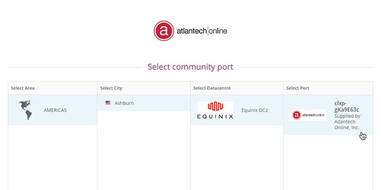Select the Equinix logo thumbnail
Image resolution: width=381 pixels, height=190 pixels.
pyautogui.click(x=215, y=110)
